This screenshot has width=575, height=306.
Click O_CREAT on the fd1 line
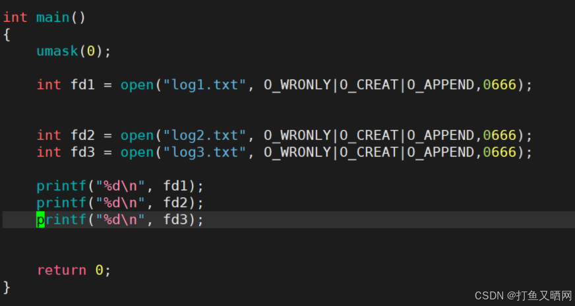(369, 85)
